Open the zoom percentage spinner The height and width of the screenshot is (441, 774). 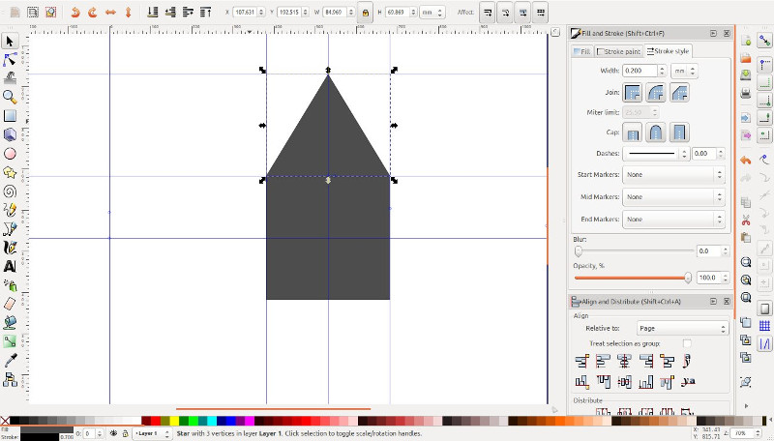(x=745, y=433)
